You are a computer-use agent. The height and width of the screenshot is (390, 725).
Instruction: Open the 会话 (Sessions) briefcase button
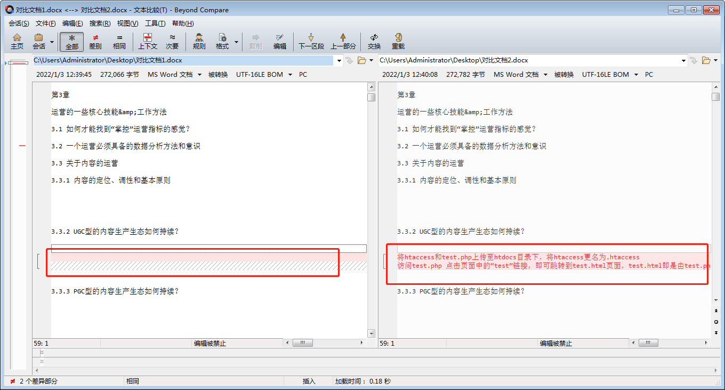[x=38, y=42]
